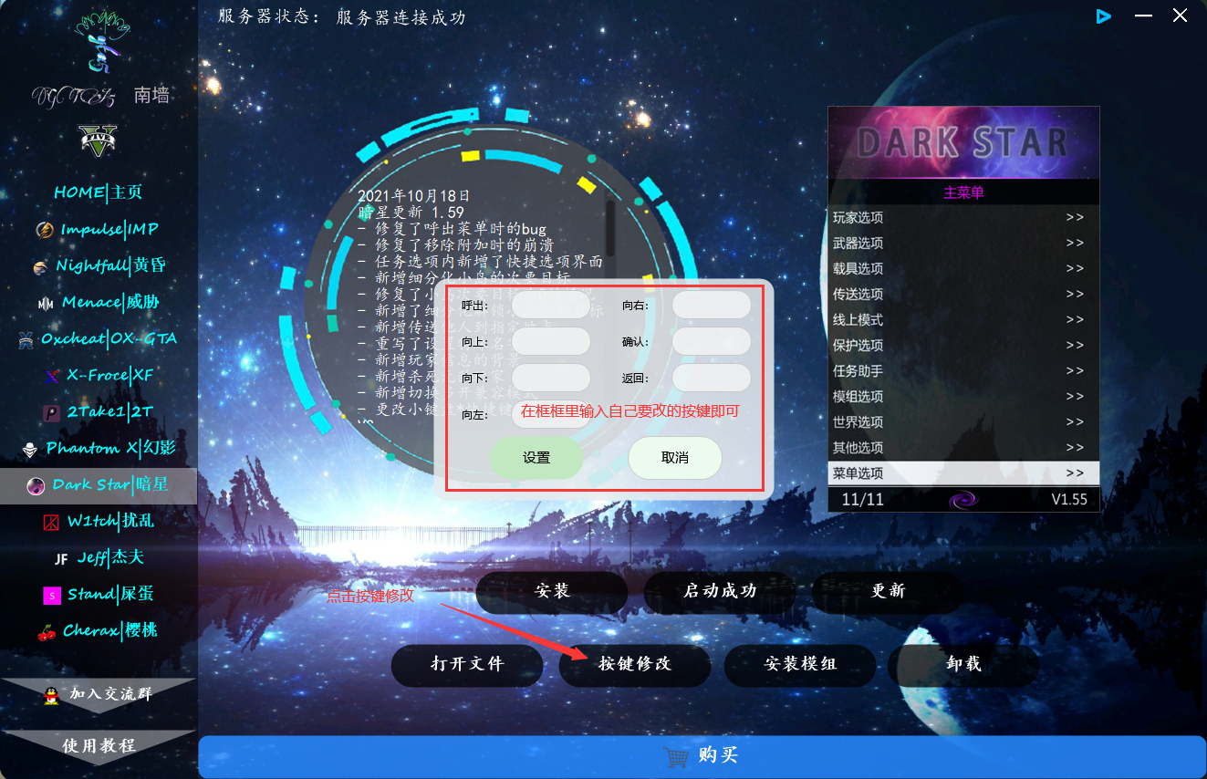Click the Impulse lightning icon in sidebar

pyautogui.click(x=44, y=229)
